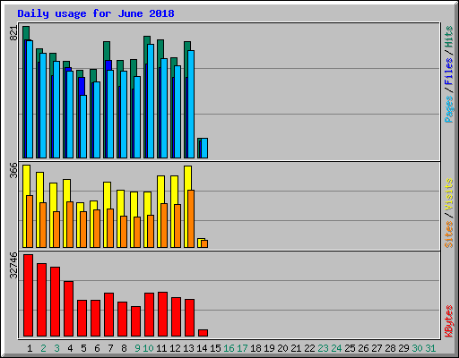Click the light-blue Pages bar for day 14

coord(204,148)
